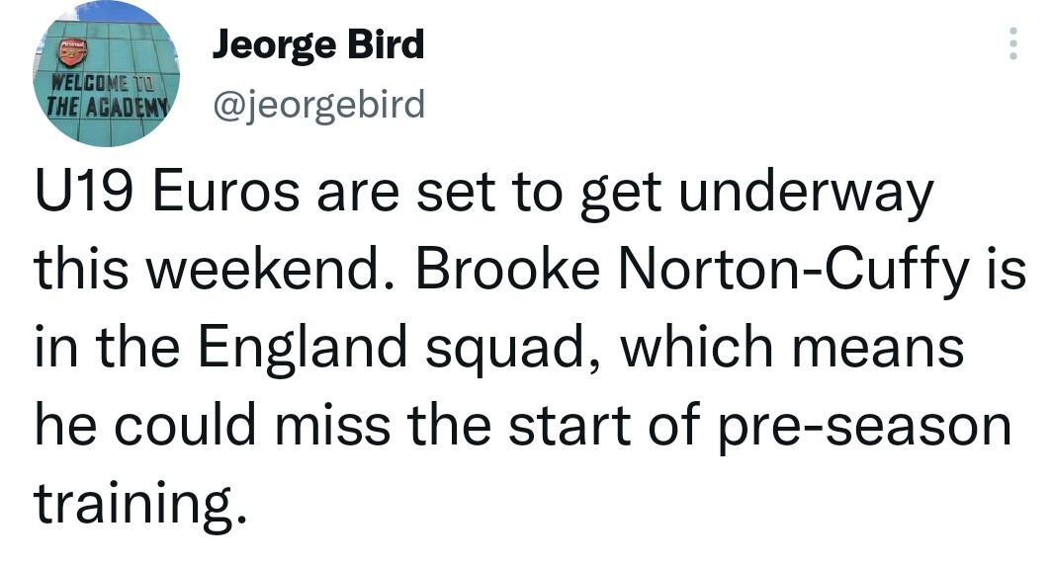Click Jeorge Bird's round profile avatar
The height and width of the screenshot is (562, 1054).
click(x=108, y=75)
